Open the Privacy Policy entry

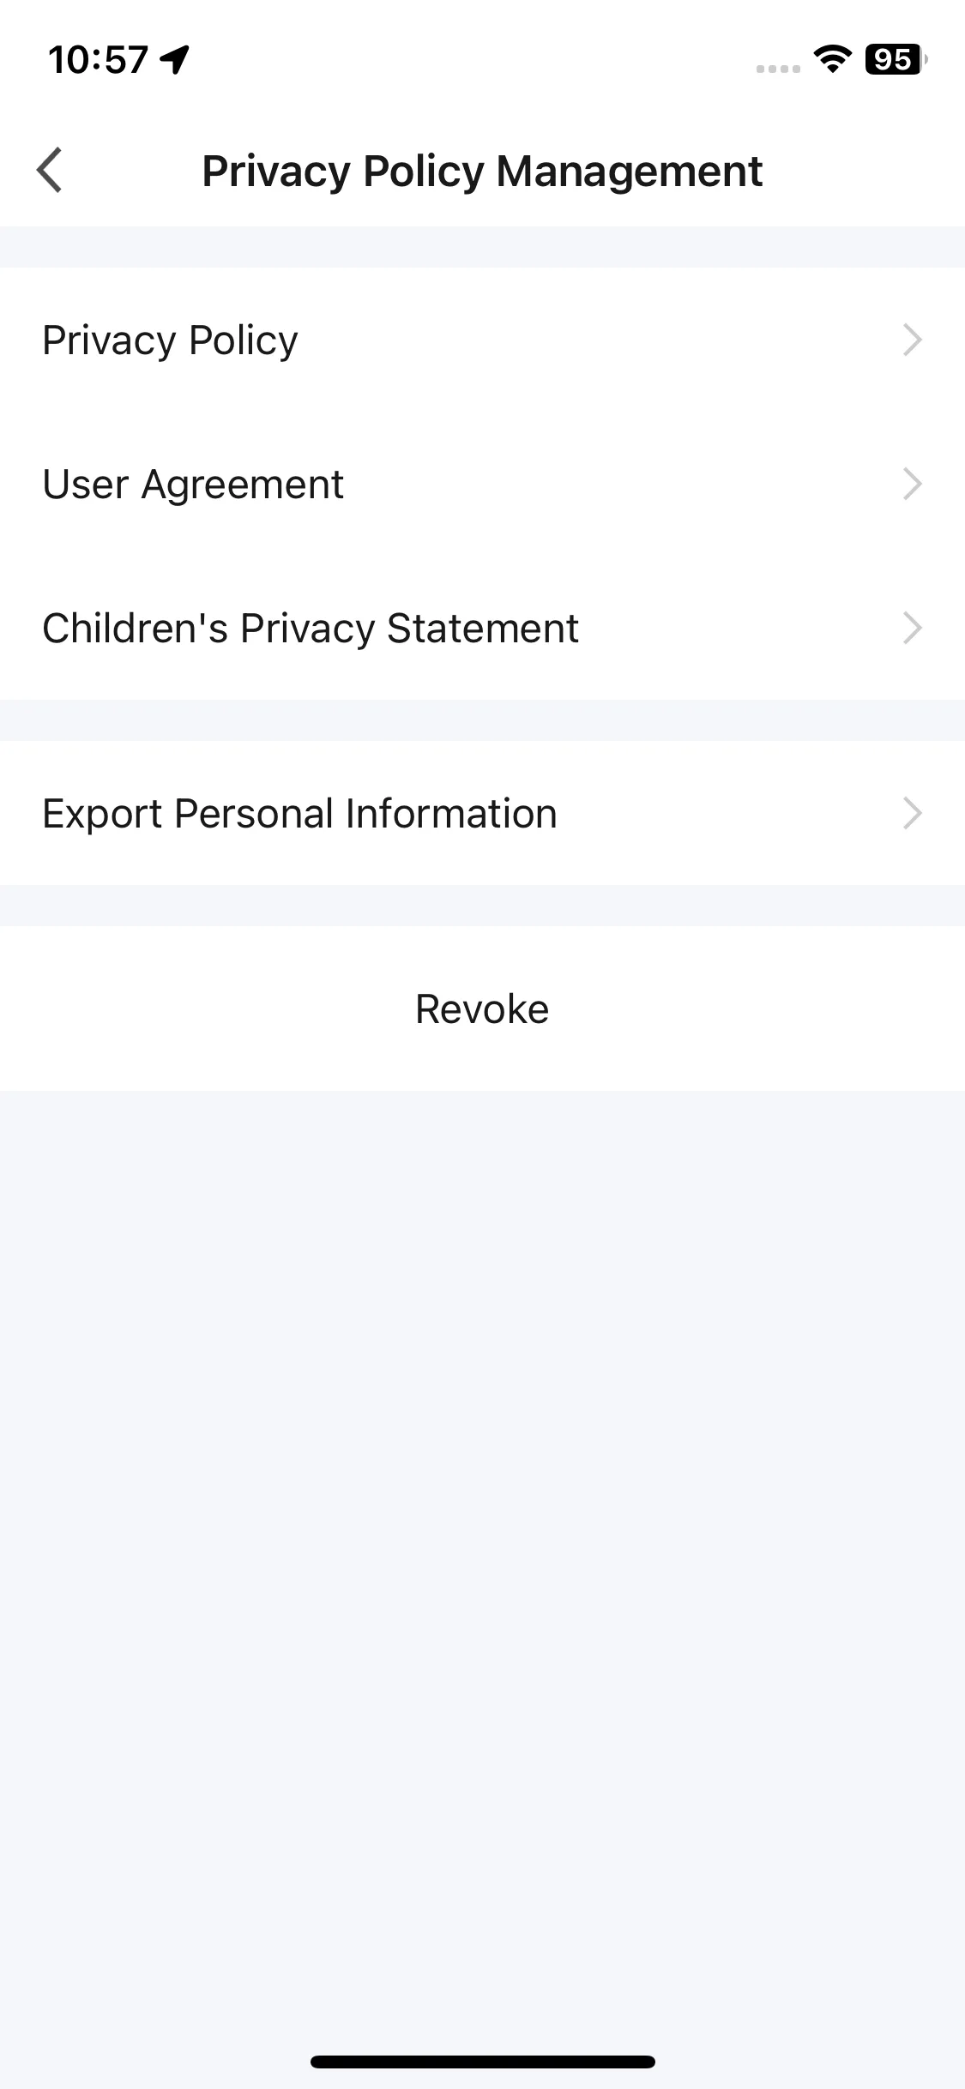pos(482,340)
